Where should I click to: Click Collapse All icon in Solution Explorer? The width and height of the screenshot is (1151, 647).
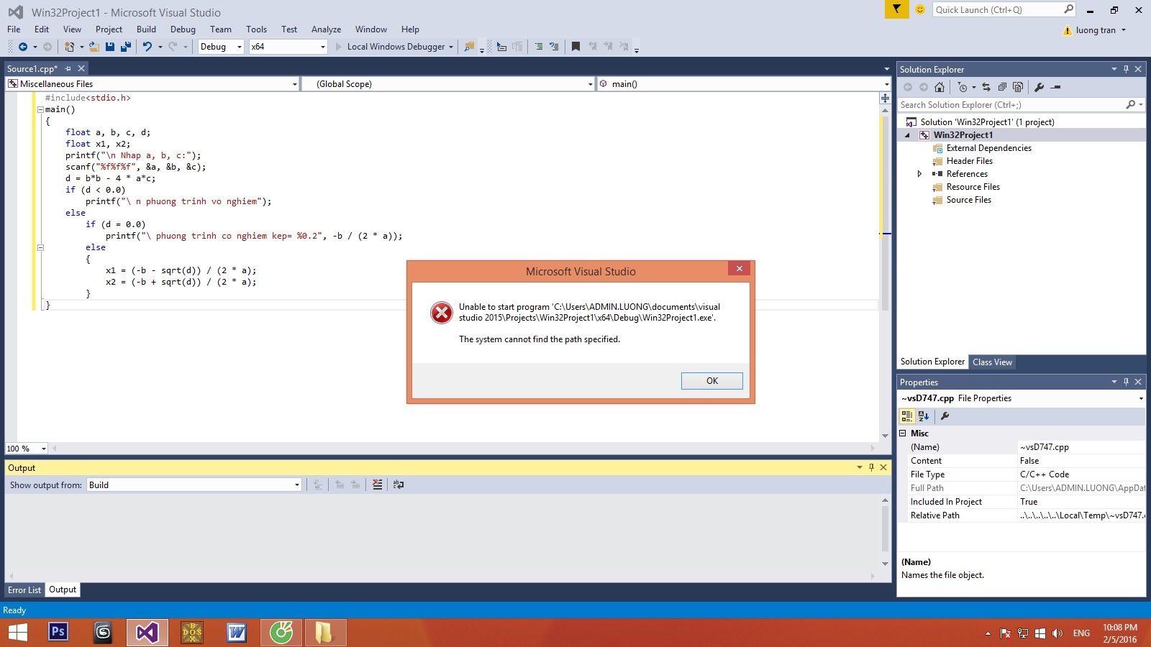(x=1002, y=87)
